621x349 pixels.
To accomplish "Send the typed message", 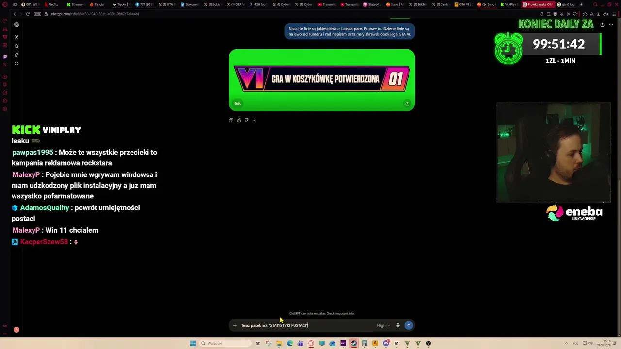I will 409,325.
